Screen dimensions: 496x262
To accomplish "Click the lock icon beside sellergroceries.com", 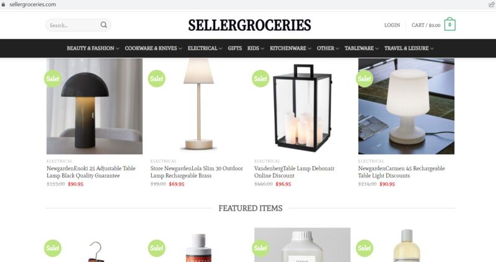I will pos(4,4).
